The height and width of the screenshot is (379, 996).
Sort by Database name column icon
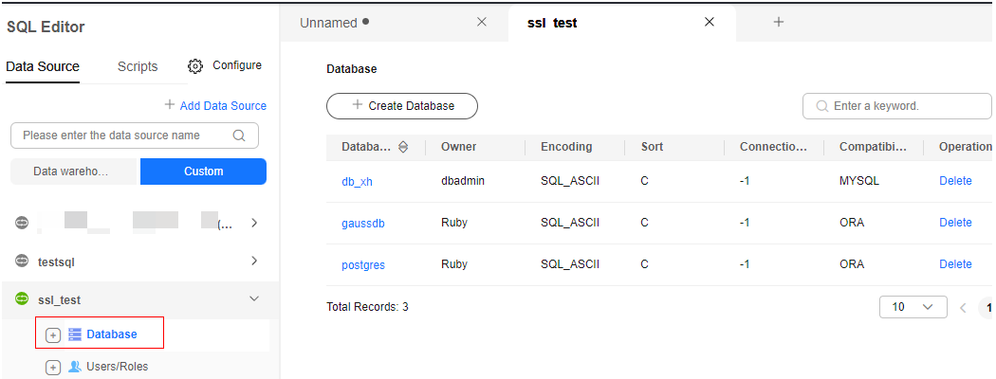pyautogui.click(x=403, y=147)
